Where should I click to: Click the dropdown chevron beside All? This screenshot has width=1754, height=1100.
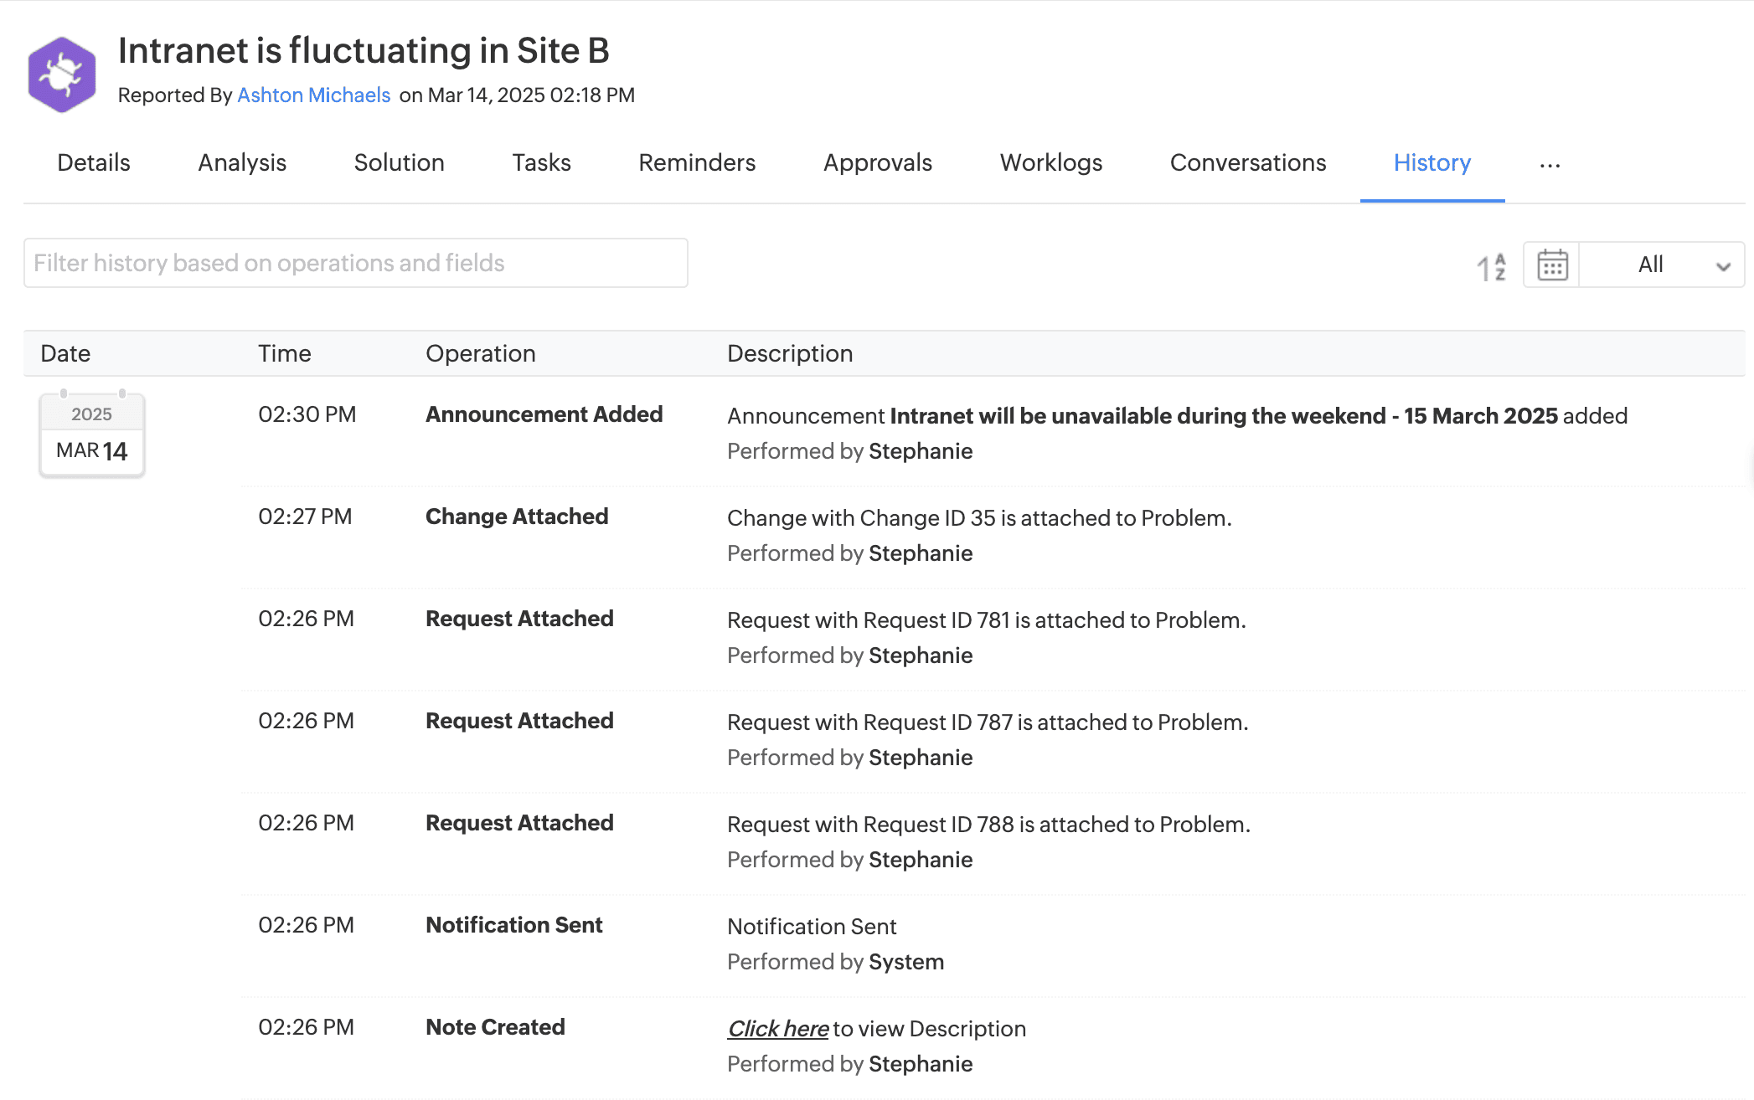(1722, 266)
